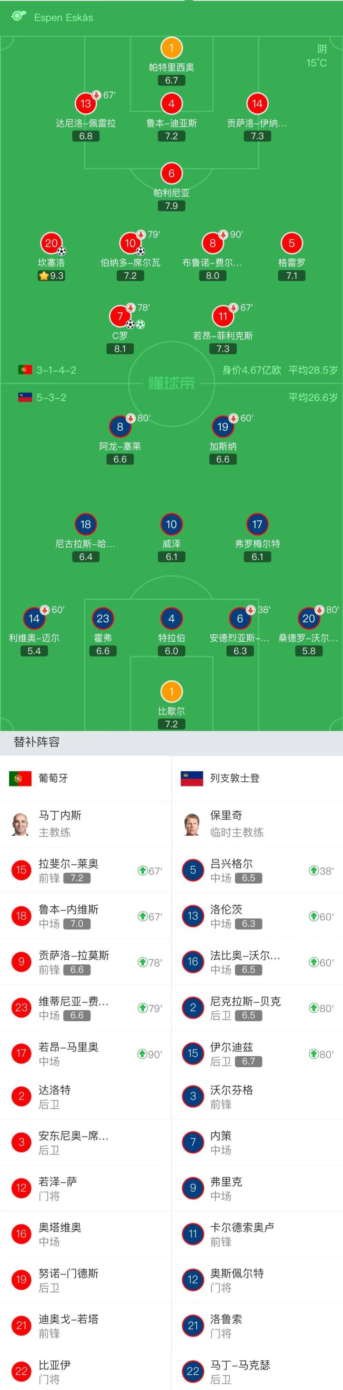Tap the number 5 badge for substitute 吕兴格尔

point(193,870)
